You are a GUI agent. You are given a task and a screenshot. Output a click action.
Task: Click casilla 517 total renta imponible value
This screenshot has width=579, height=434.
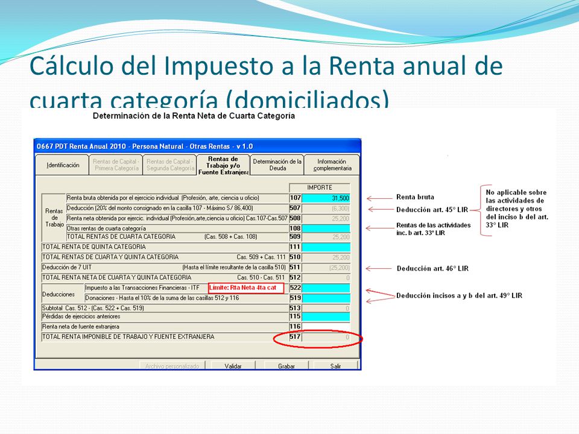coord(326,337)
